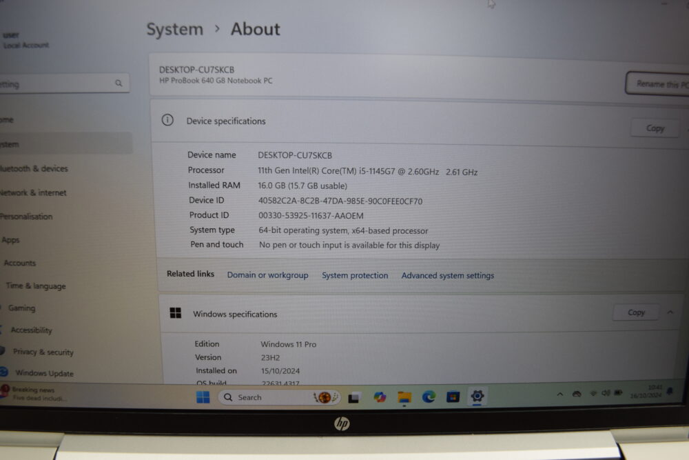Click the Windows logo beside Windows specifications
This screenshot has width=689, height=460.
175,312
